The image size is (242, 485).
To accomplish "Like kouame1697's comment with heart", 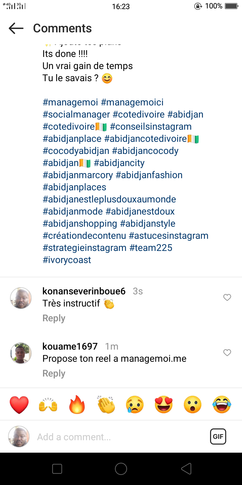I will (x=227, y=353).
